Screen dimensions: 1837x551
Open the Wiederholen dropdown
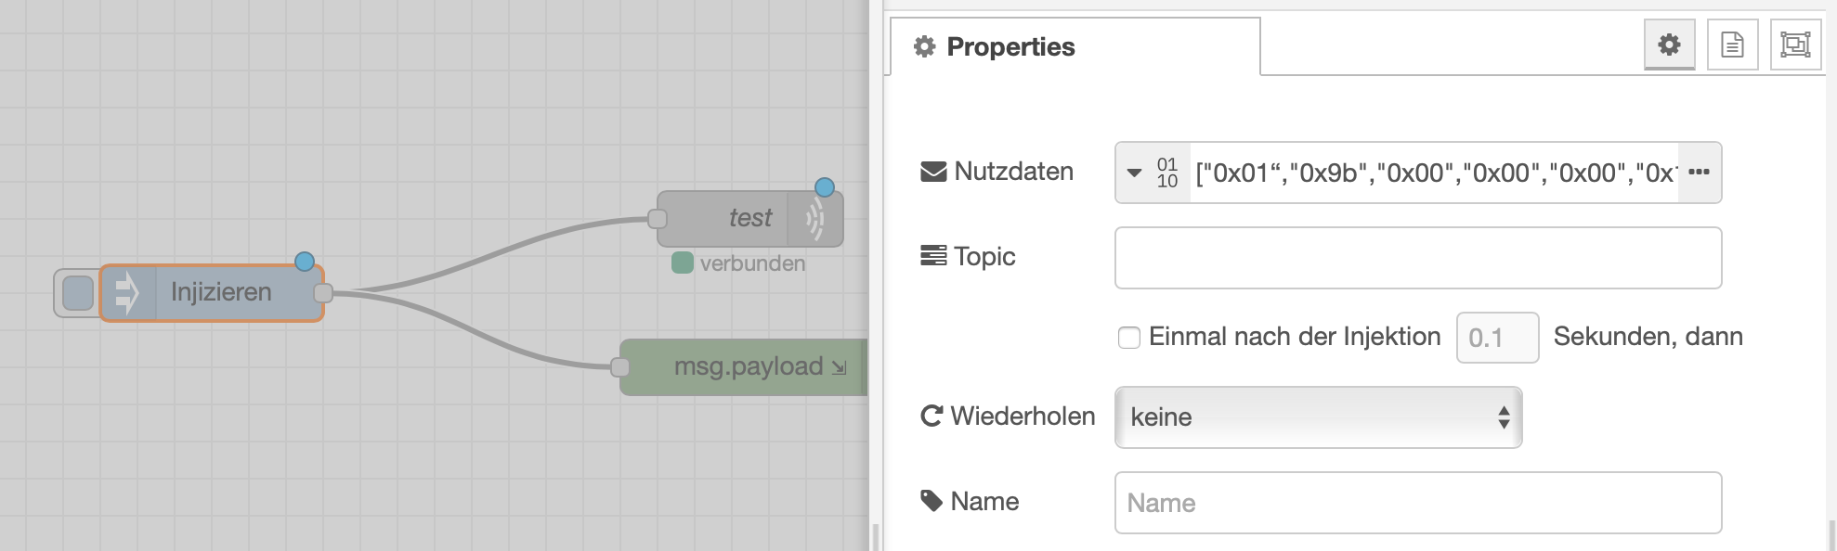(x=1318, y=417)
